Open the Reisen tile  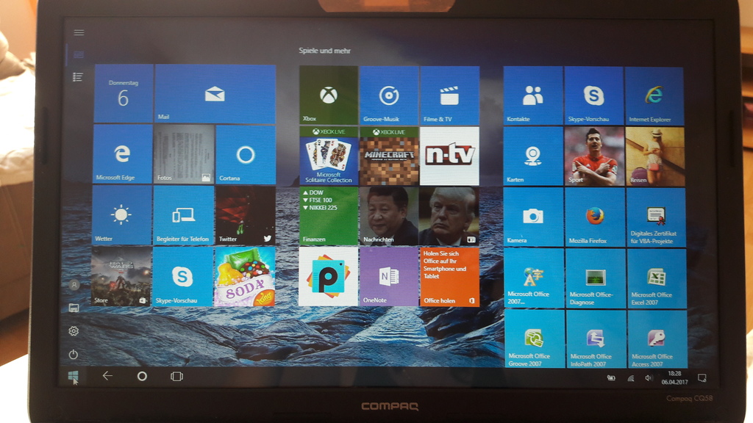(655, 157)
